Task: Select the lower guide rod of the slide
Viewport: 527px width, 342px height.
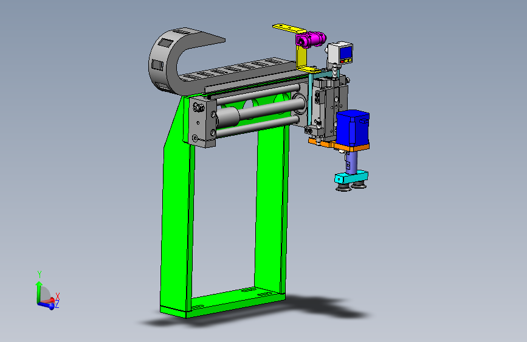Action: 258,127
